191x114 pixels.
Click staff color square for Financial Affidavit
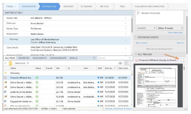coord(98,77)
